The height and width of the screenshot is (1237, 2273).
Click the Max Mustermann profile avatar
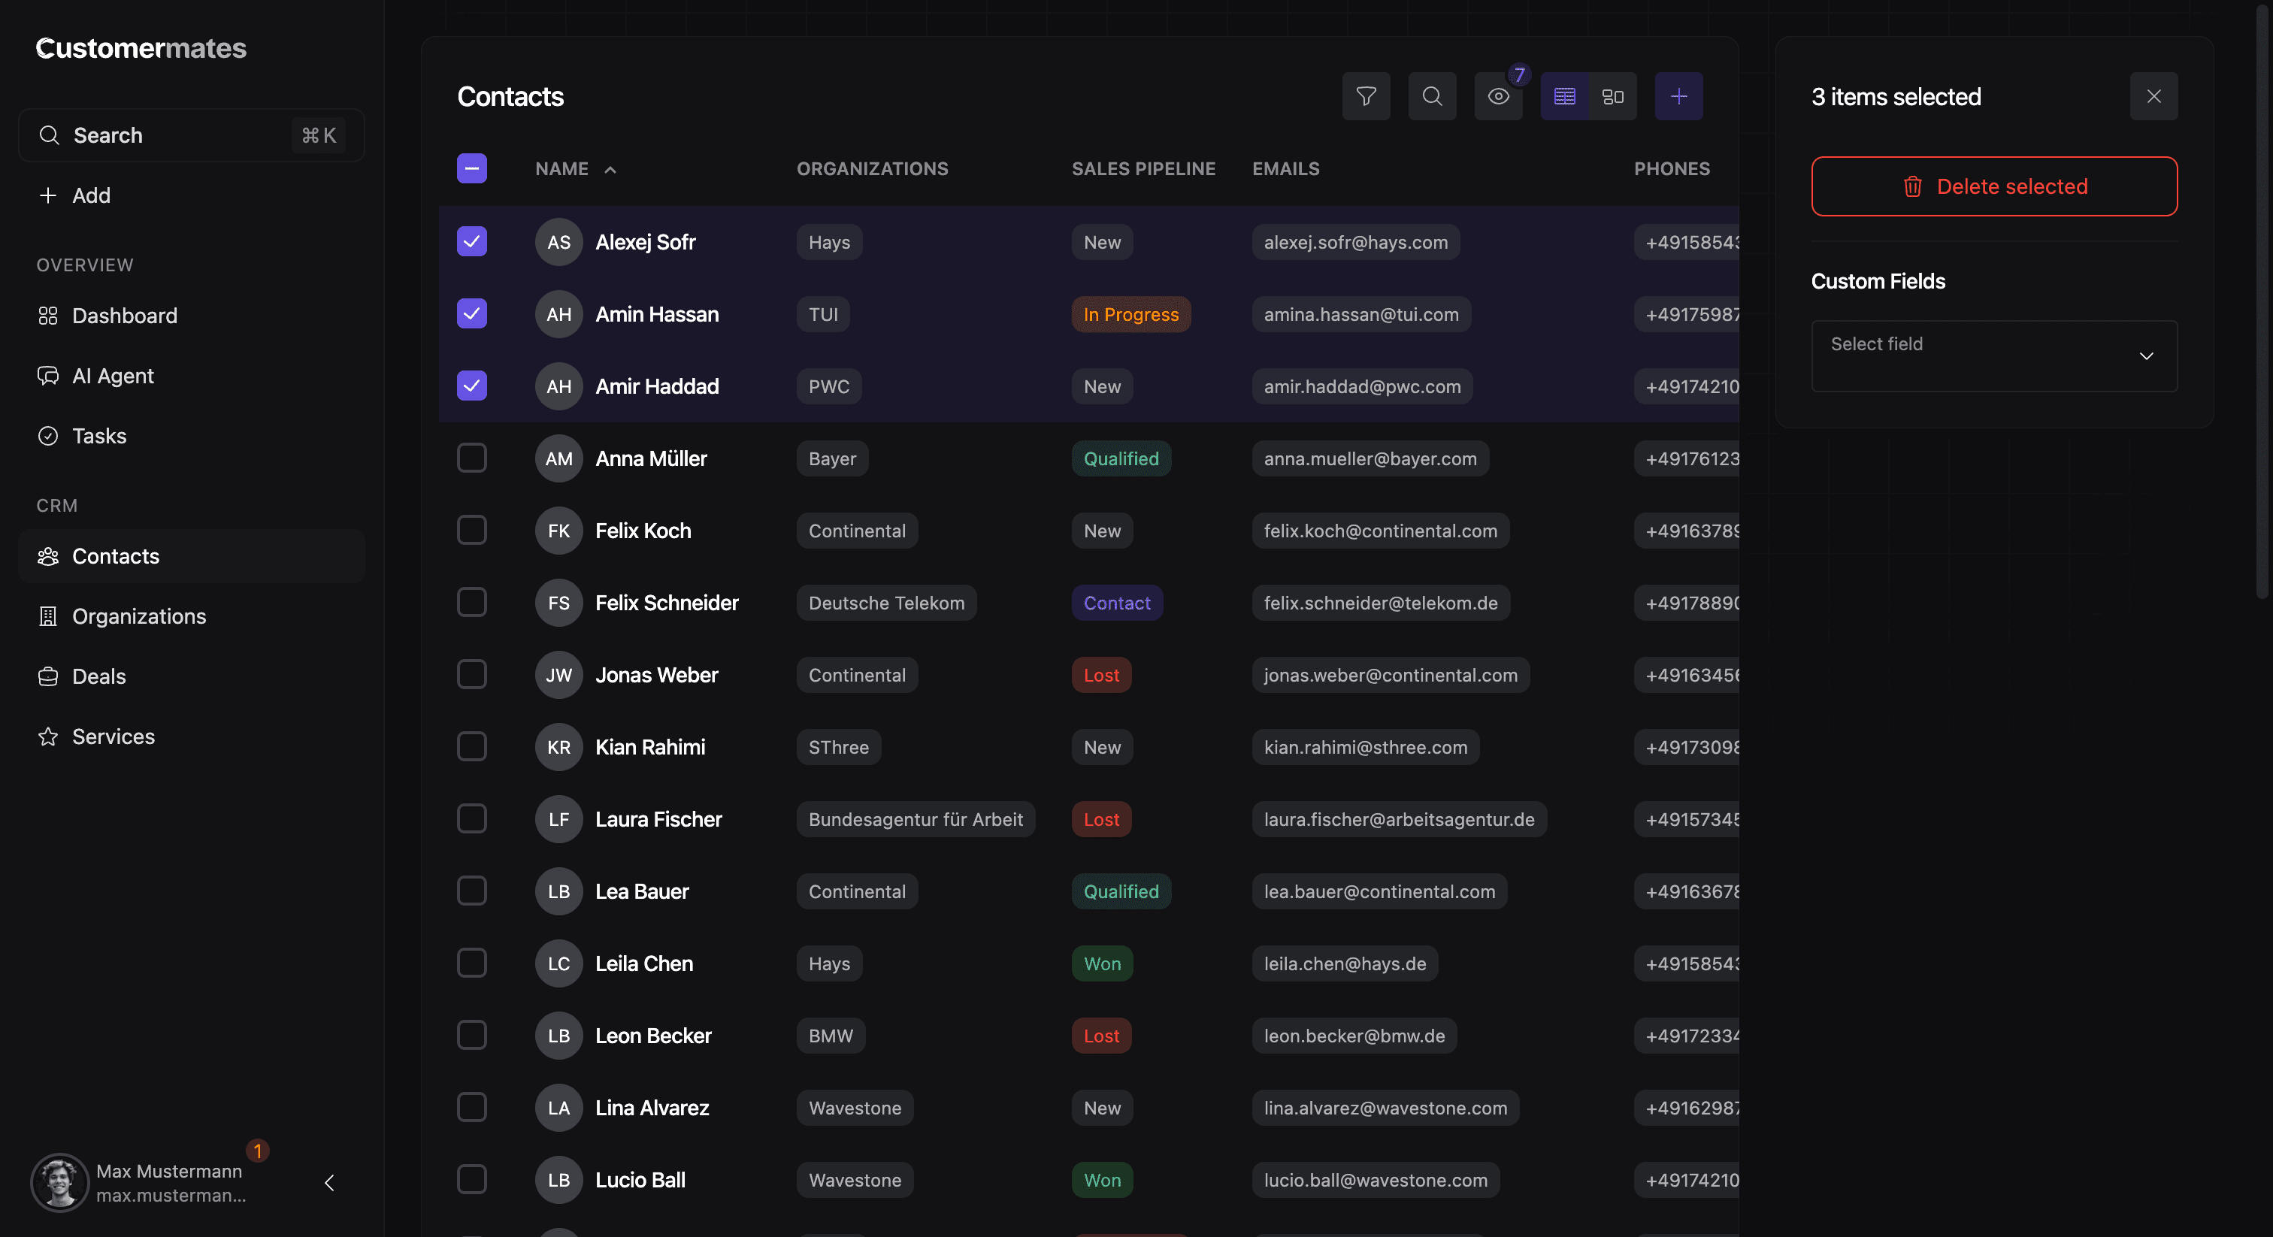click(60, 1182)
